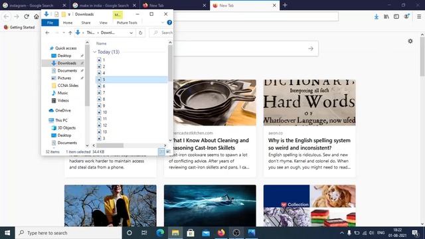
Task: Open Task View on taskbar
Action: click(144, 233)
